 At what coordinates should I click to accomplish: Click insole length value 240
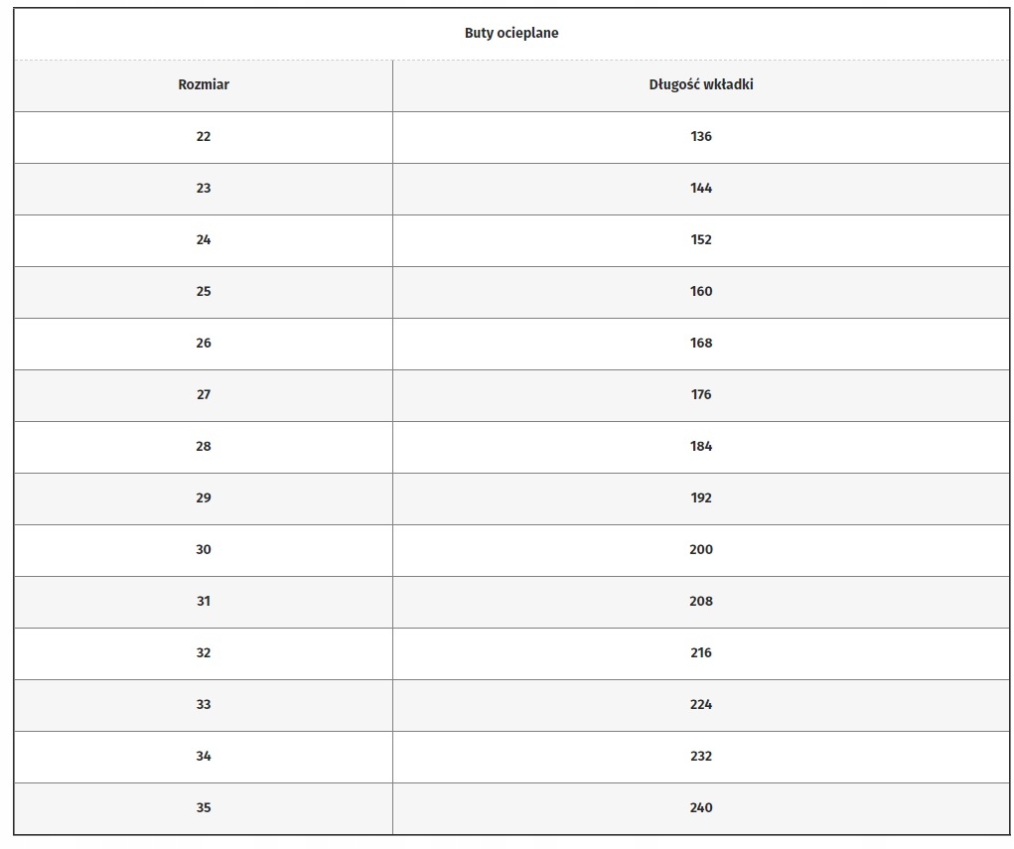click(x=701, y=807)
